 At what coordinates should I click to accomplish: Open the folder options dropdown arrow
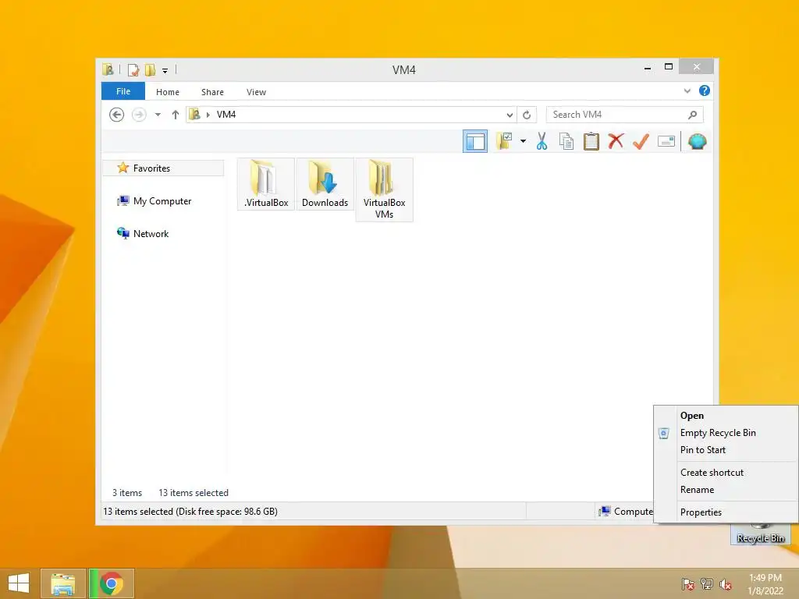click(523, 141)
